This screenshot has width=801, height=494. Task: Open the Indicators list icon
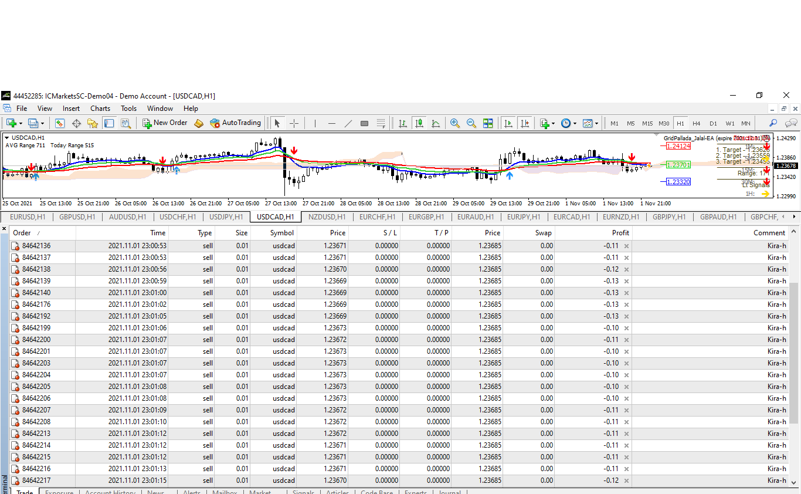click(545, 123)
